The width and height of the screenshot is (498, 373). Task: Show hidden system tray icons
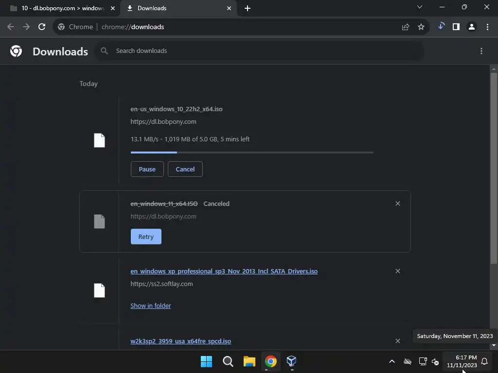392,361
